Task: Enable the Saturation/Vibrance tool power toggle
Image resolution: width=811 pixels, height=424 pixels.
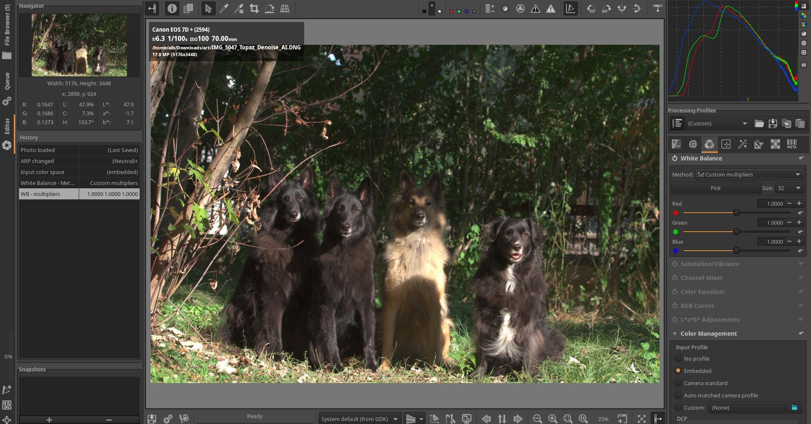Action: (x=675, y=264)
